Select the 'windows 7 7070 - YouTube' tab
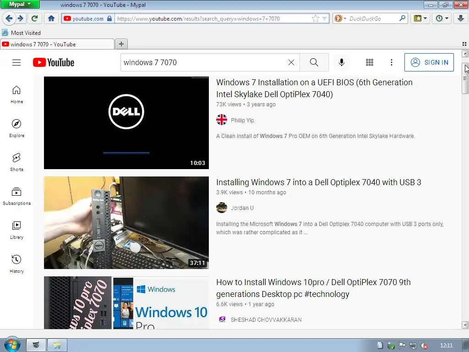 coord(57,44)
